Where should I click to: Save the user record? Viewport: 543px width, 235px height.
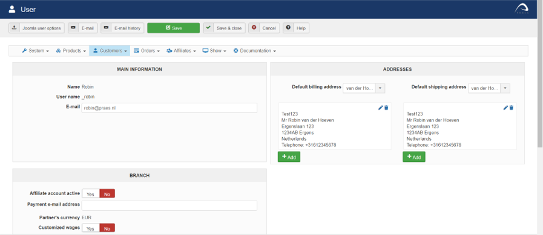click(x=174, y=28)
